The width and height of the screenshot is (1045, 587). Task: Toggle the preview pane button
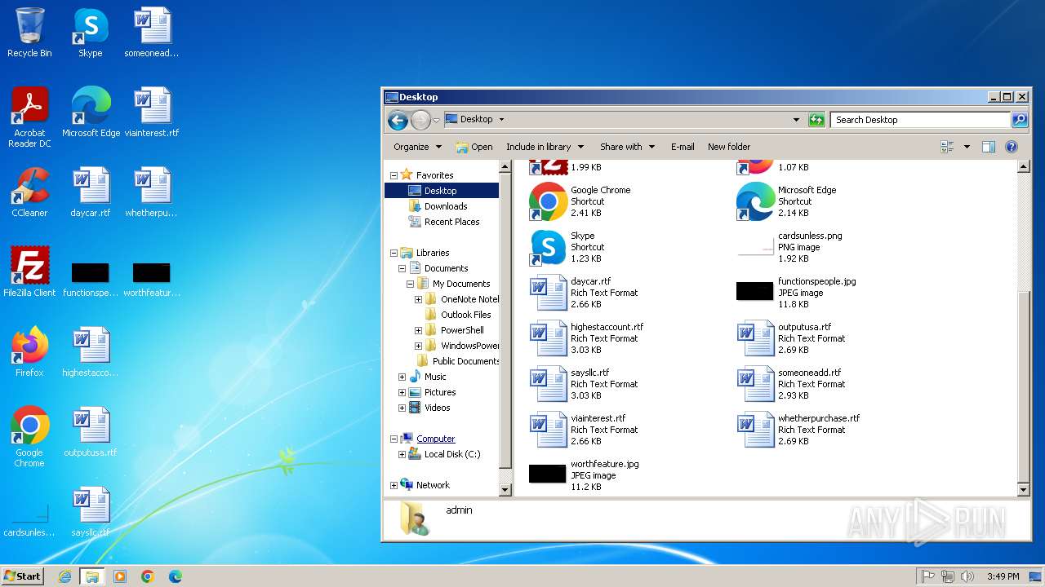coord(989,147)
